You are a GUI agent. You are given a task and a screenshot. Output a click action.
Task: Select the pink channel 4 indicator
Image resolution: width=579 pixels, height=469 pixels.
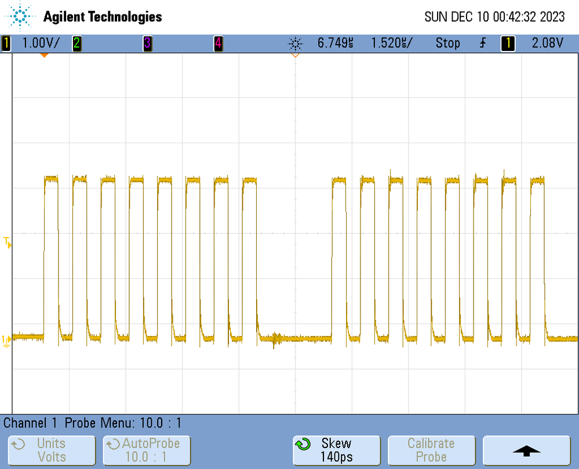tap(219, 43)
